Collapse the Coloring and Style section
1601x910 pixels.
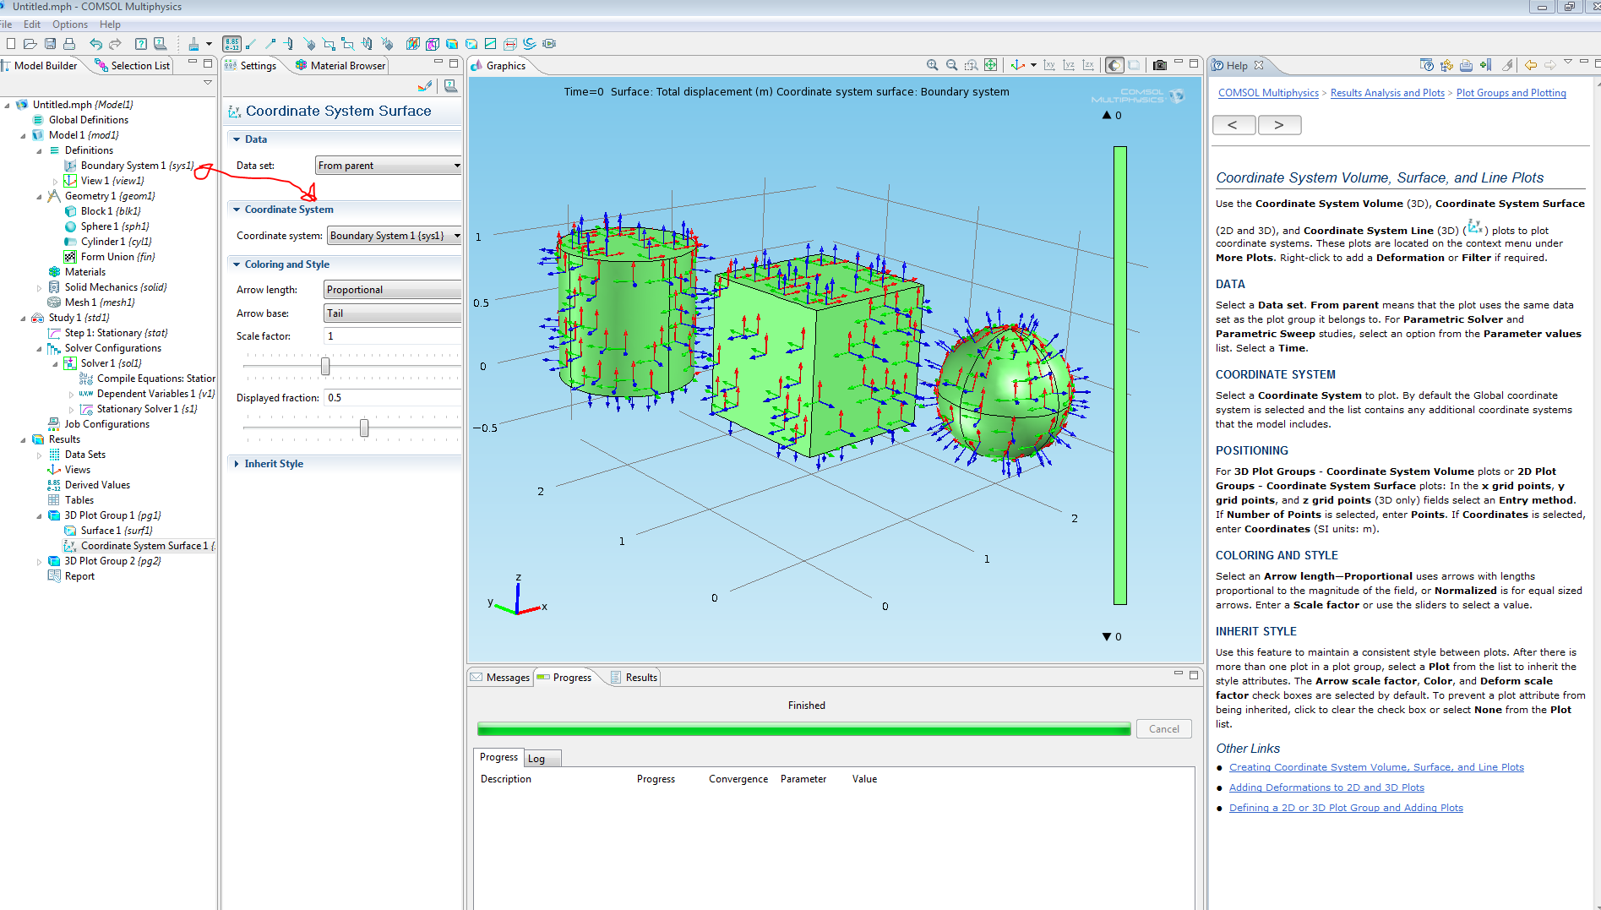click(237, 264)
